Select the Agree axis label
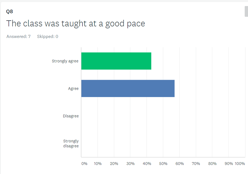248x174 pixels. [73, 89]
